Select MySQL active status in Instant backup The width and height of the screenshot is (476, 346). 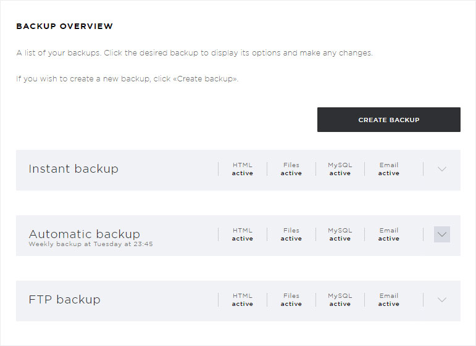(340, 169)
